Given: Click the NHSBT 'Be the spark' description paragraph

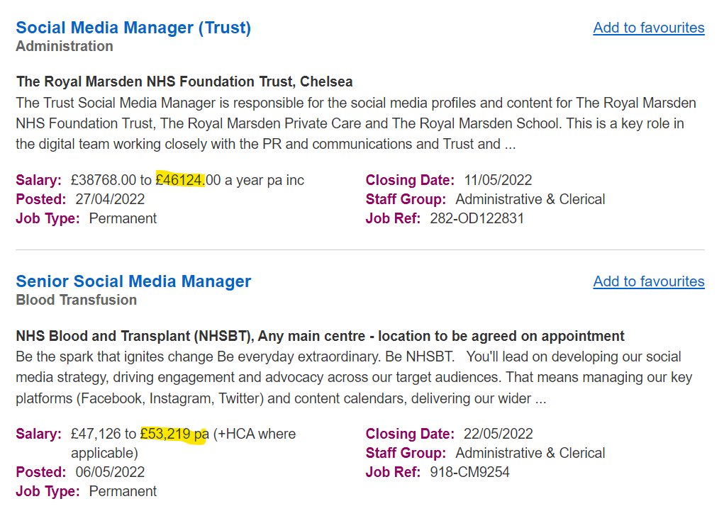Looking at the screenshot, I should click(x=347, y=377).
